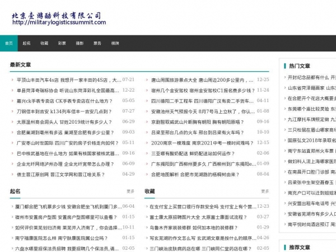This screenshot has height=252, width=336.
Task: Open article 企业光纤网络泸州办理
Action: (x=65, y=164)
